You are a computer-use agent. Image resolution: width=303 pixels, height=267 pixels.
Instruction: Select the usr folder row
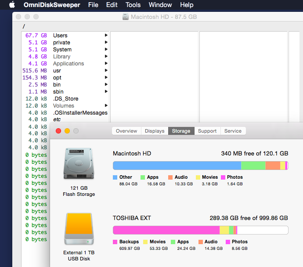click(x=65, y=71)
